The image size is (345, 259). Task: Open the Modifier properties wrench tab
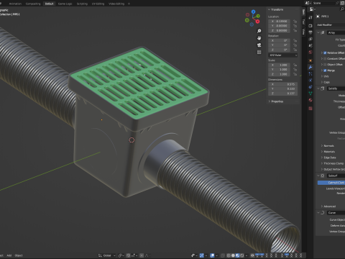(x=310, y=67)
